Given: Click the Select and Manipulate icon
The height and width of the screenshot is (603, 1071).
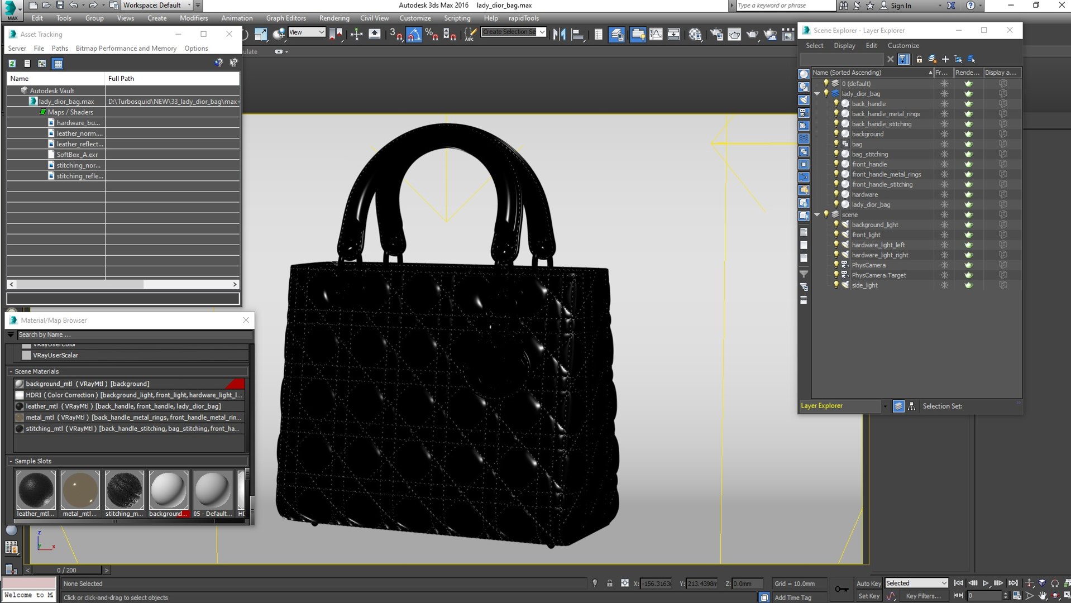Looking at the screenshot, I should pos(356,35).
